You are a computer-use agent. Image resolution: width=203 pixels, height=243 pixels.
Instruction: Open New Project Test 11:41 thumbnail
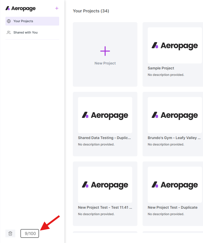105,185
